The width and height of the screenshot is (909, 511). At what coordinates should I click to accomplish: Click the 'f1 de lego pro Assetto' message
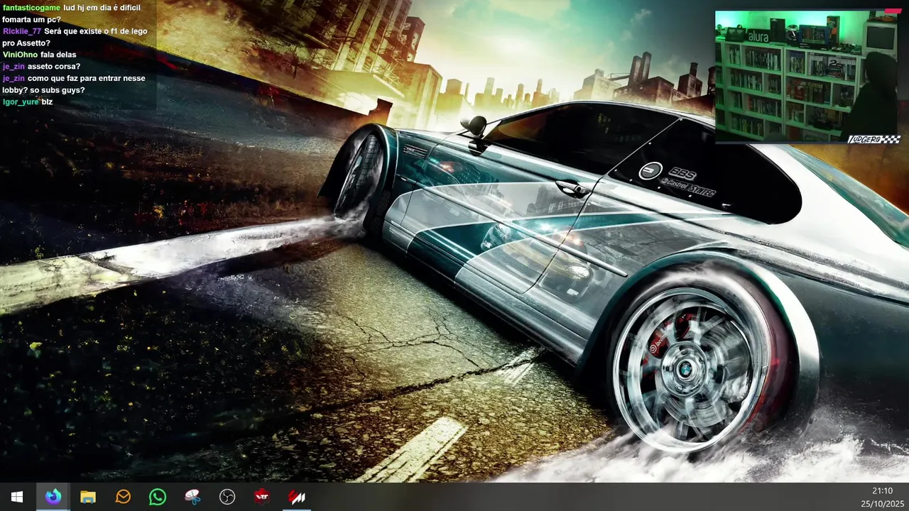coord(77,37)
